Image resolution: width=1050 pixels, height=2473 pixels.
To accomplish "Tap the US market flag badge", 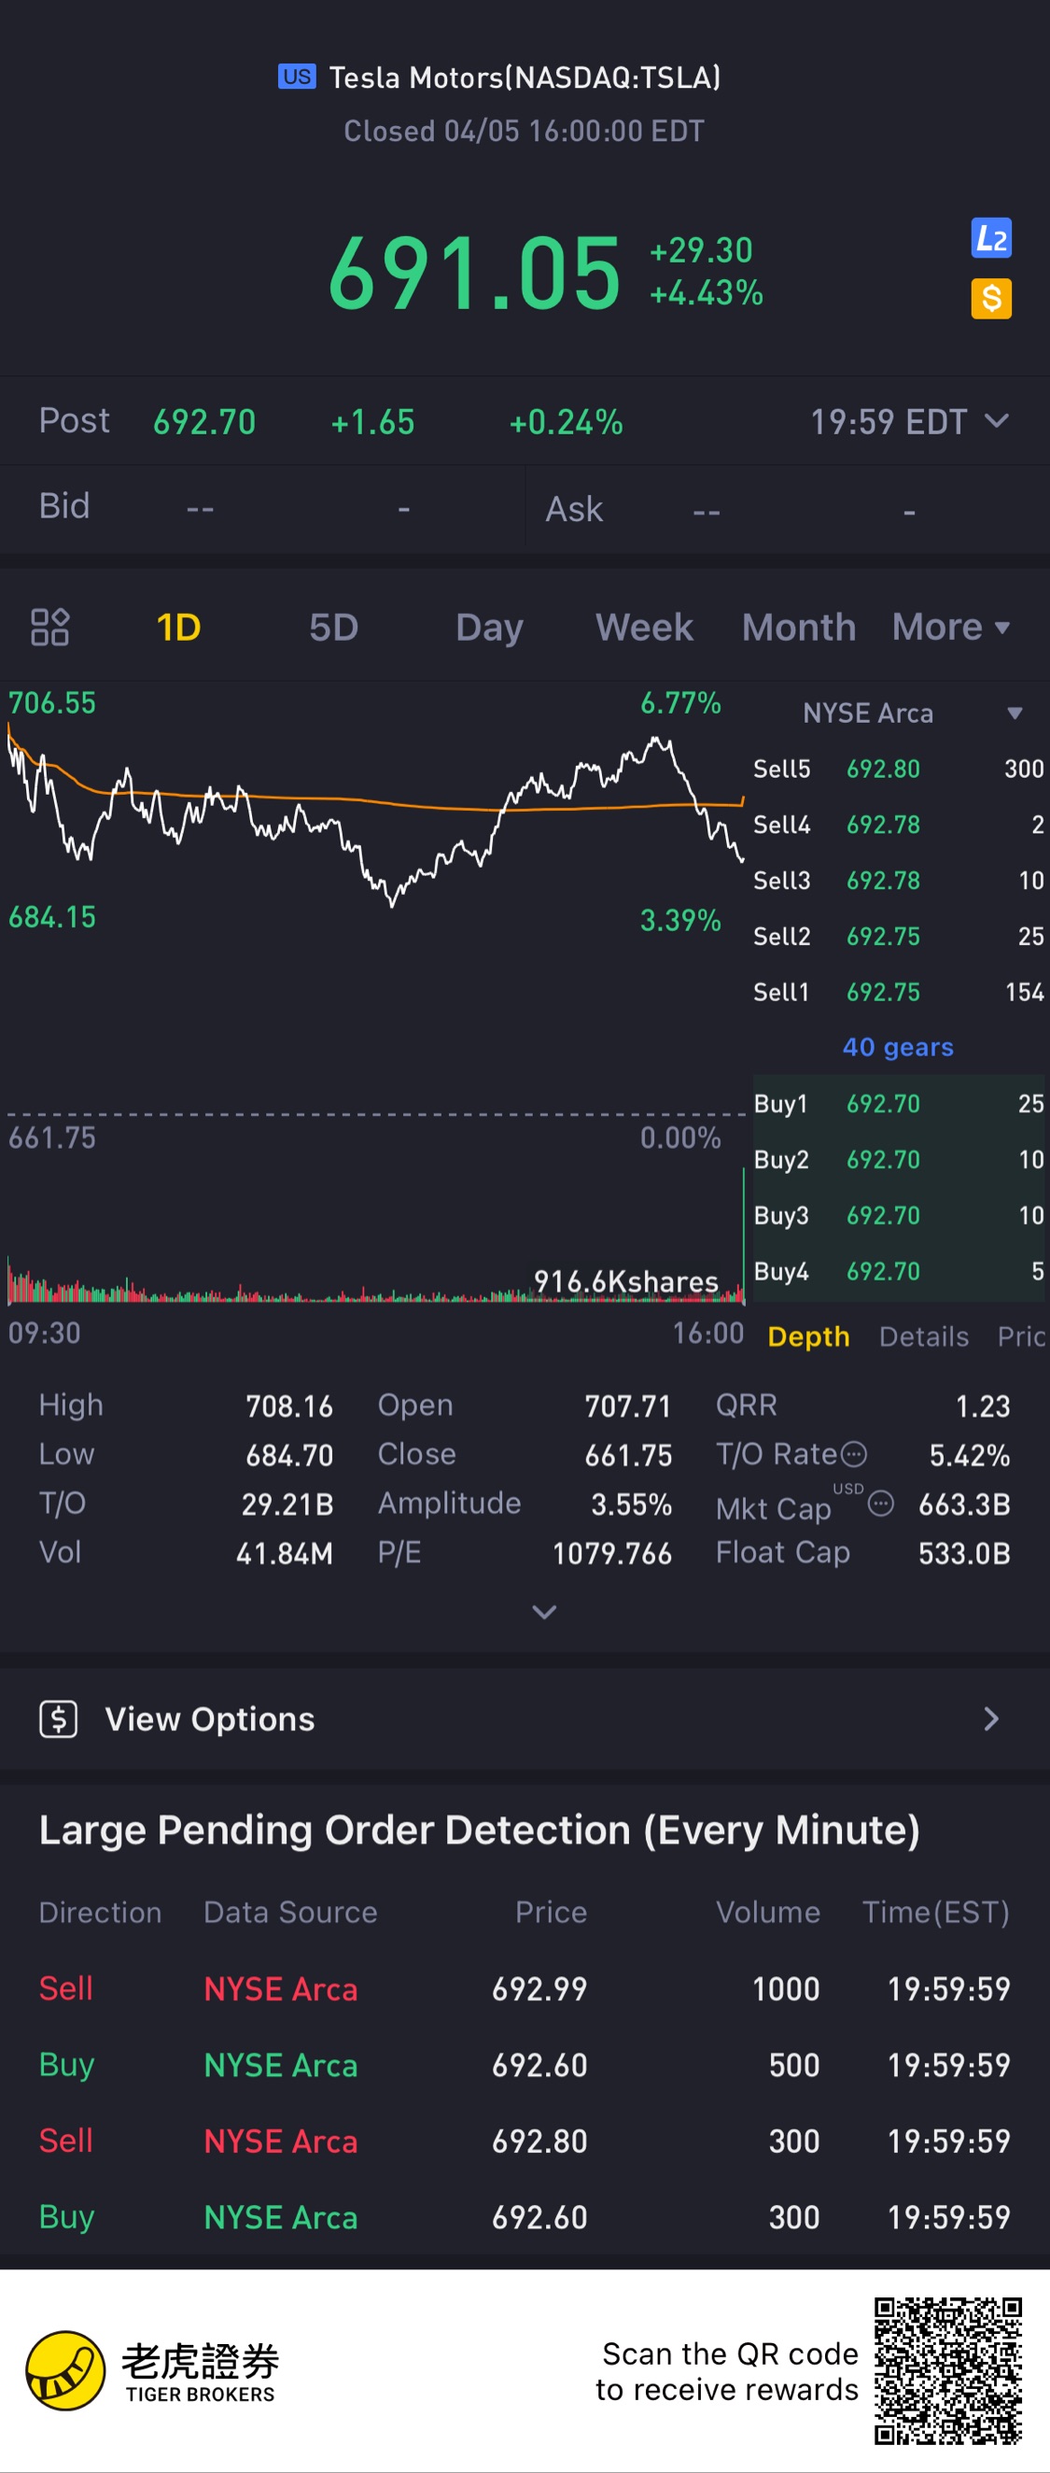I will click(297, 77).
